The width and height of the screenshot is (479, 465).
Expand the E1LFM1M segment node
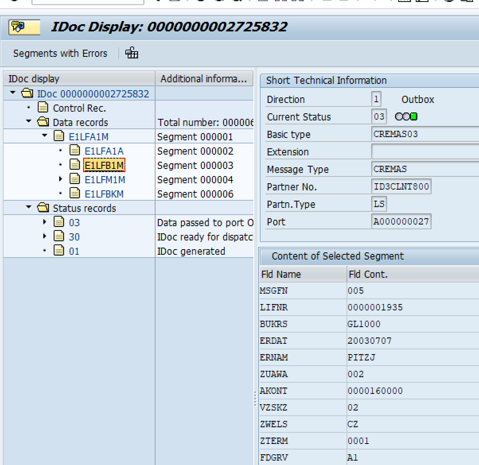[60, 179]
